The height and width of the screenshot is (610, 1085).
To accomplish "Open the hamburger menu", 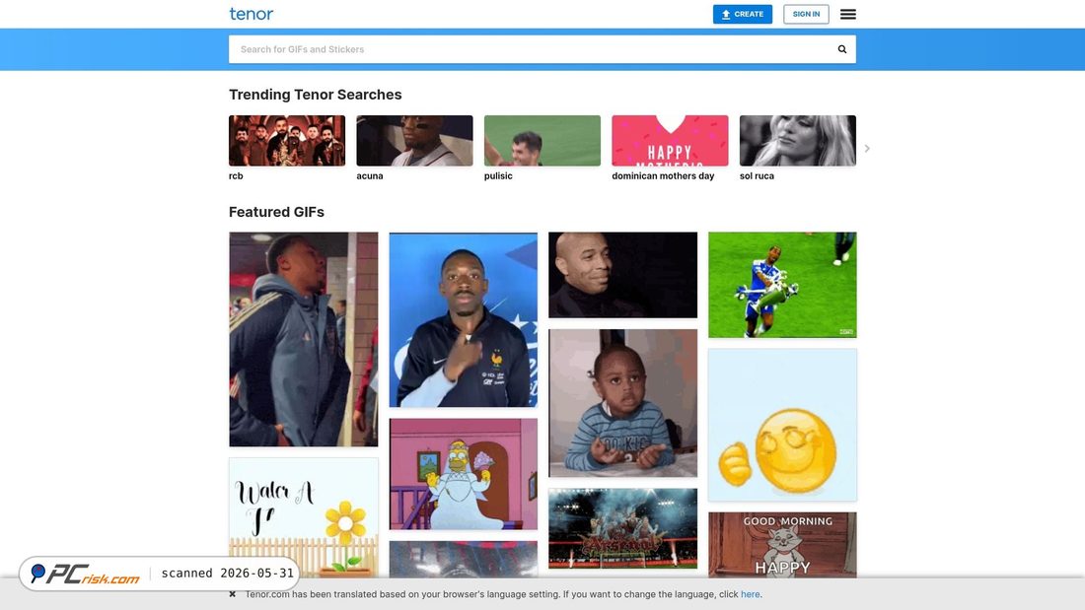I will click(x=847, y=14).
